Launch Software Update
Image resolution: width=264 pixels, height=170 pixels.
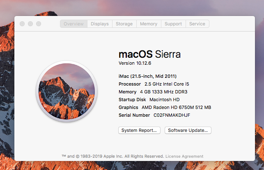(188, 130)
